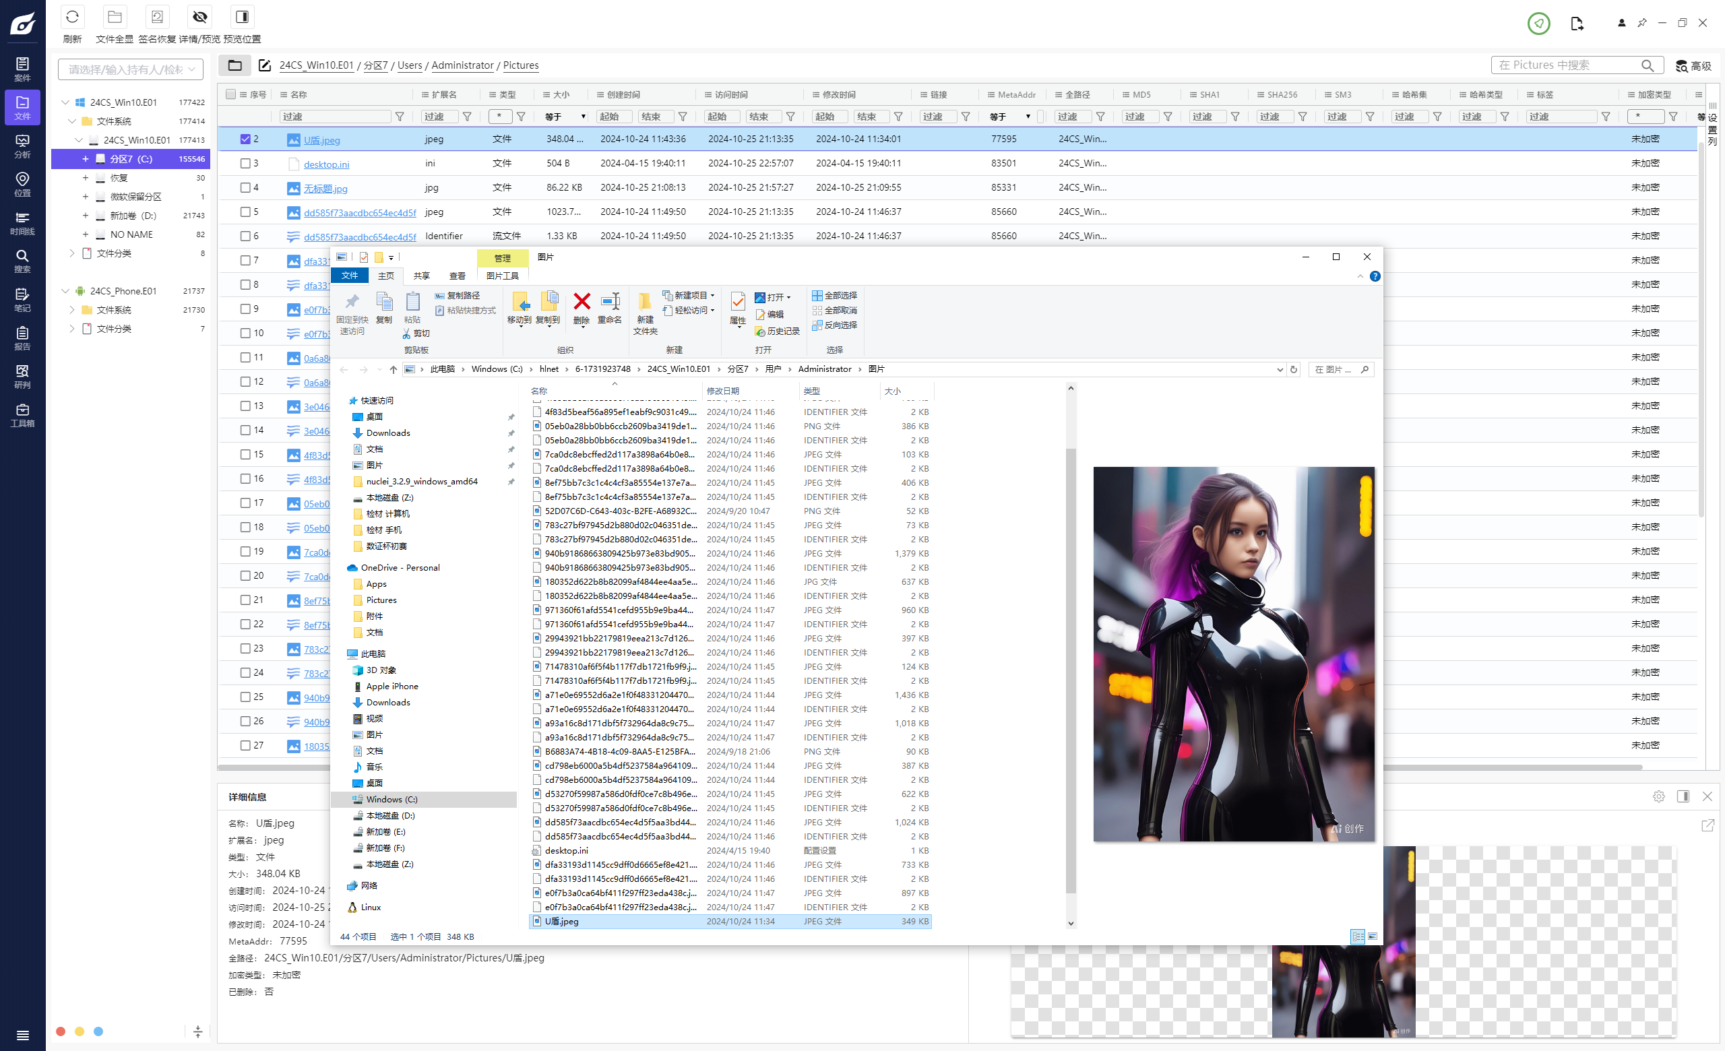The width and height of the screenshot is (1725, 1051).
Task: Check the checkbox for row 17
Action: [x=245, y=503]
